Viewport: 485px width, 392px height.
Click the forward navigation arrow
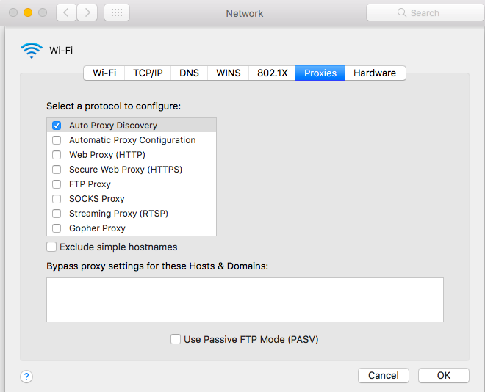pos(87,12)
